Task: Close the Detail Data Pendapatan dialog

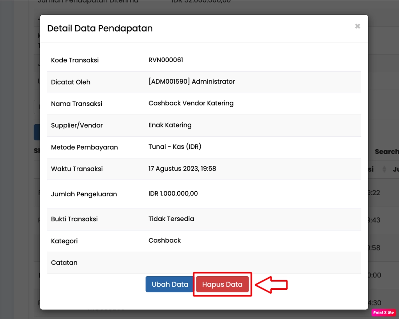Action: (x=357, y=26)
